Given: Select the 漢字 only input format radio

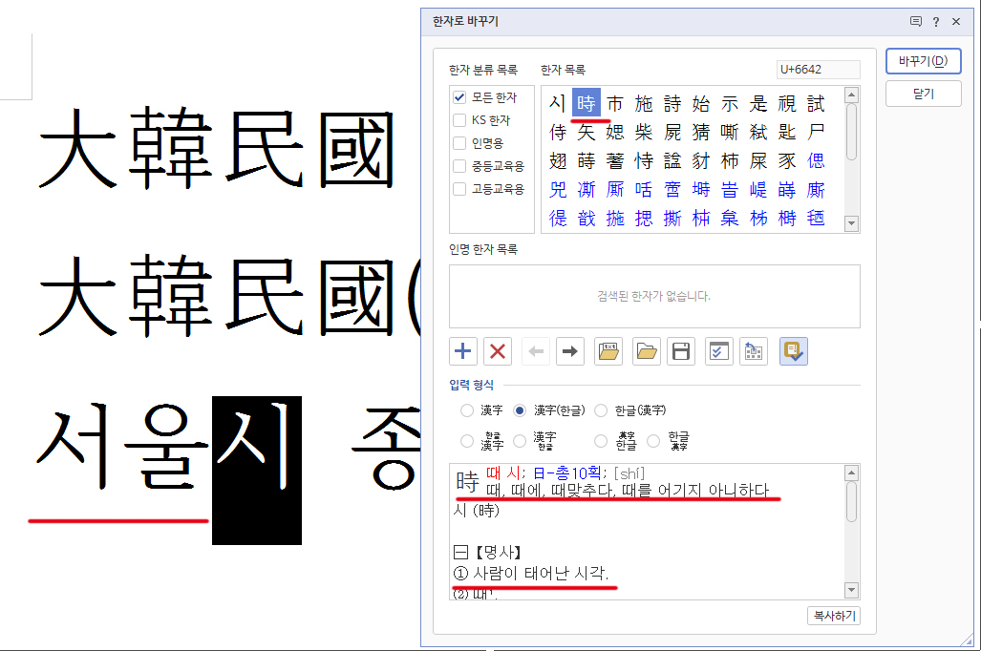Looking at the screenshot, I should (467, 410).
